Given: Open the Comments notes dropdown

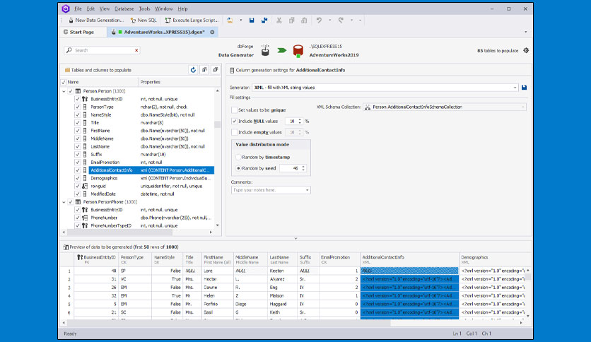Looking at the screenshot, I should [x=308, y=190].
